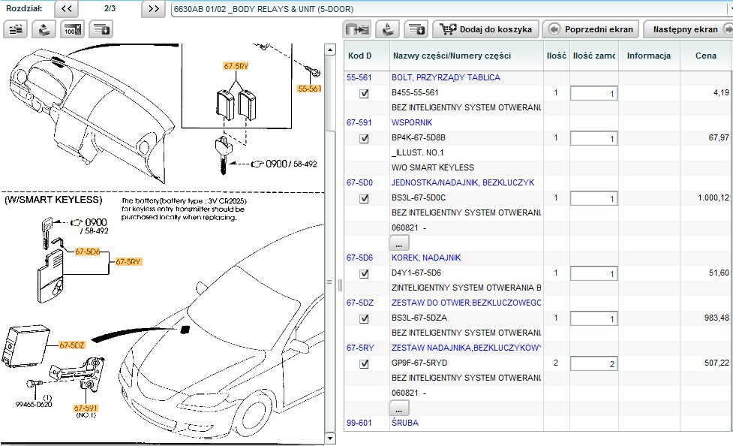The width and height of the screenshot is (733, 446).
Task: Click the Ilość zamó column header
Action: 594,56
